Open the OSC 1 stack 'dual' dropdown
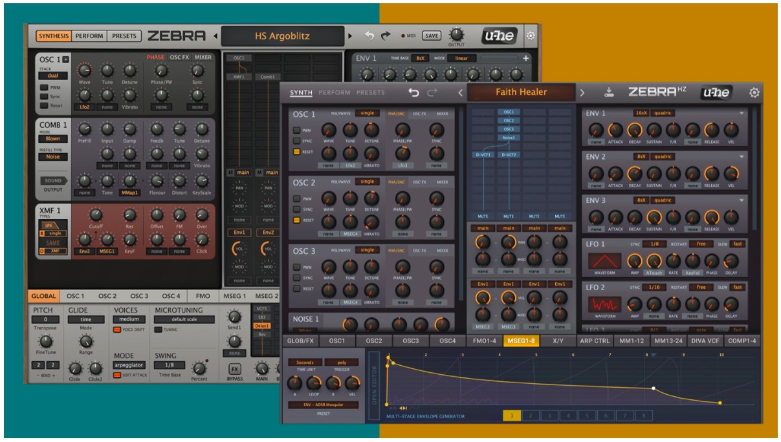Screen dimensions: 781x442 click(x=52, y=76)
